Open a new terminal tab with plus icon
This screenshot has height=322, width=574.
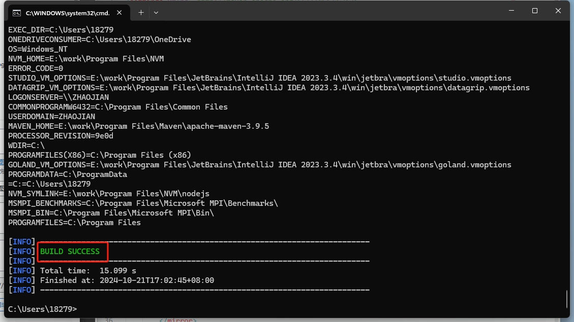141,12
